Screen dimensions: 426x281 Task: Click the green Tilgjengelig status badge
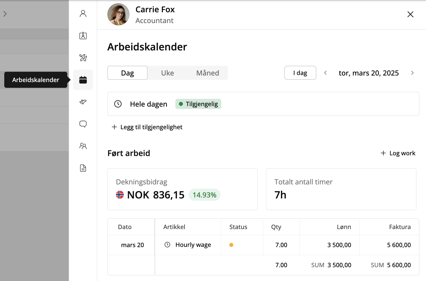(198, 104)
